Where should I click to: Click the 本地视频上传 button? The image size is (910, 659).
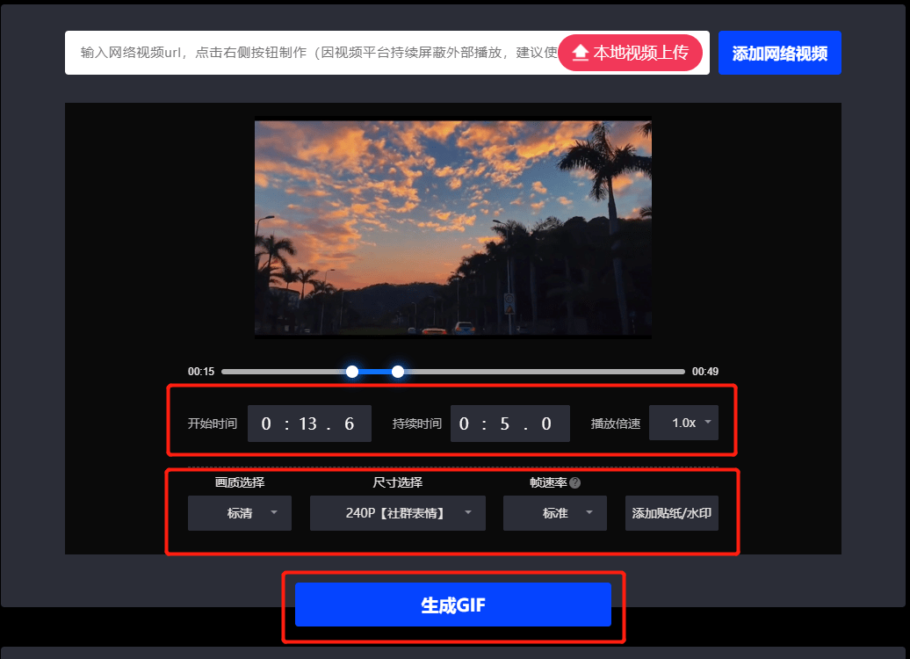(x=631, y=53)
